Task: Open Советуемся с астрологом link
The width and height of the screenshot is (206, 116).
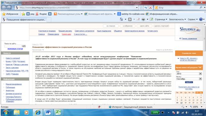Action: click(84, 31)
